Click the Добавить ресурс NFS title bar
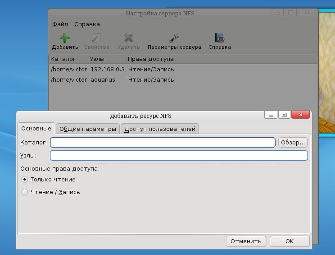The image size is (335, 255). point(140,116)
